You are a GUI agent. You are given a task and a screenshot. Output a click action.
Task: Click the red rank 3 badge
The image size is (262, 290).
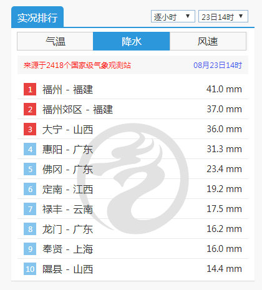click(x=30, y=129)
